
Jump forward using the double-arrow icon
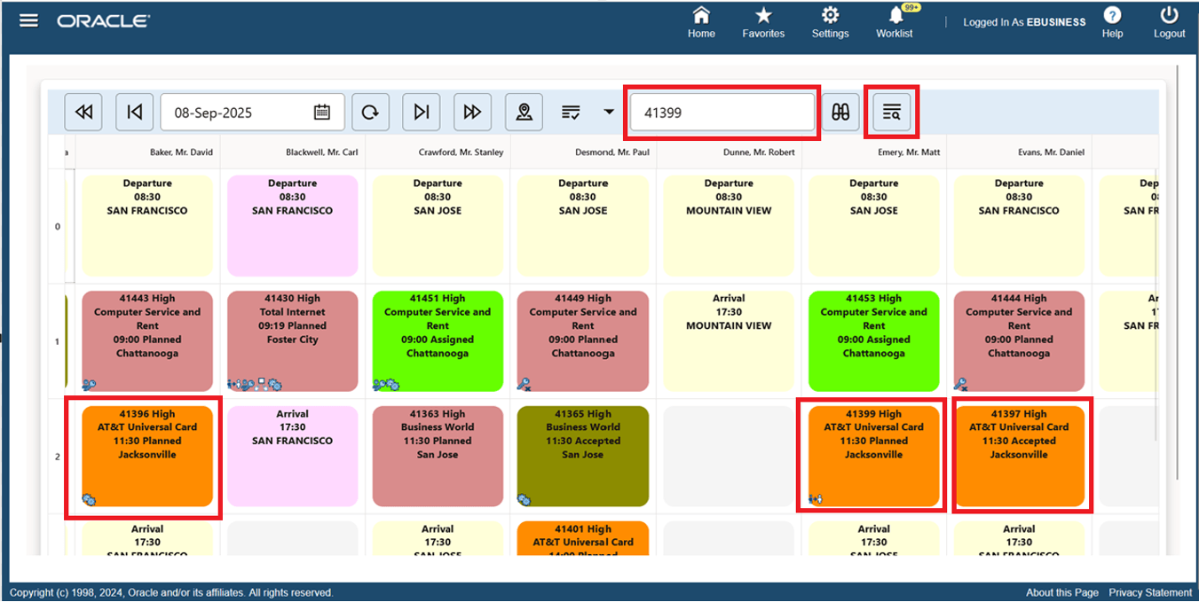472,111
